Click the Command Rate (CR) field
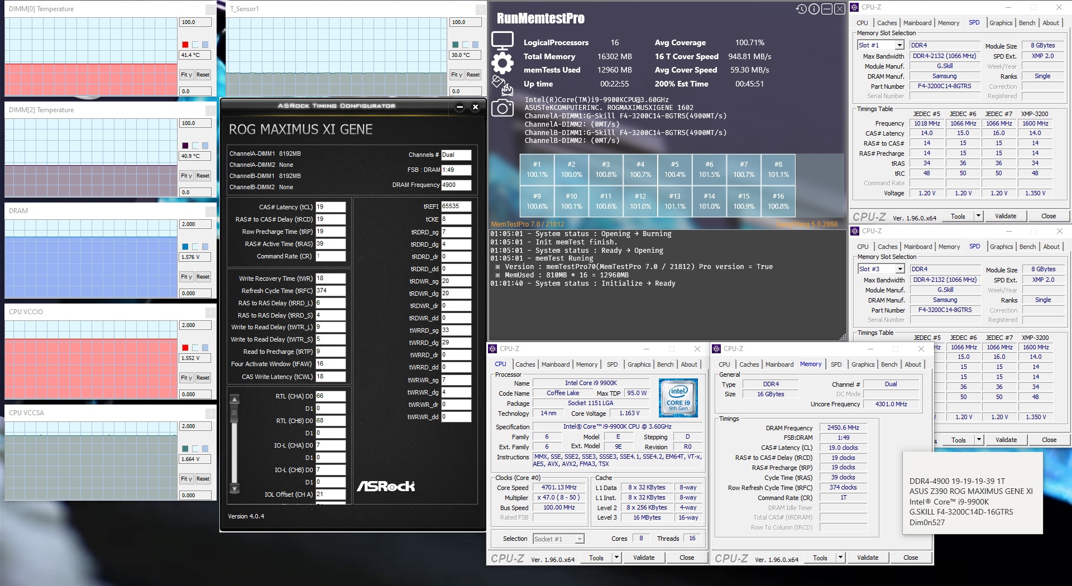The image size is (1072, 586). (331, 256)
